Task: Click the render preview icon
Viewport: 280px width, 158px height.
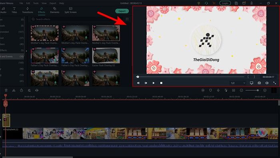Action: [203, 90]
